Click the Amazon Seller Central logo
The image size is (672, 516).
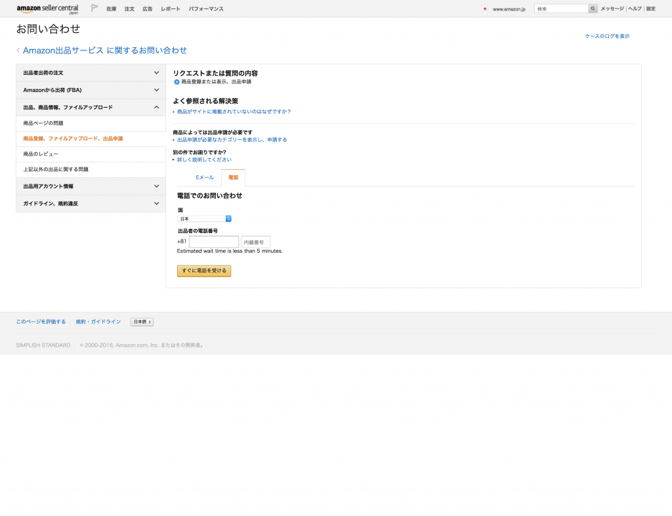click(47, 9)
